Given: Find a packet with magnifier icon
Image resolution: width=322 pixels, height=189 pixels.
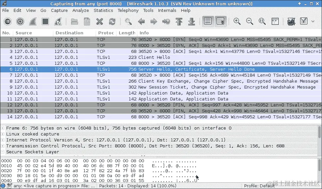Looking at the screenshot, I should pos(128,21).
